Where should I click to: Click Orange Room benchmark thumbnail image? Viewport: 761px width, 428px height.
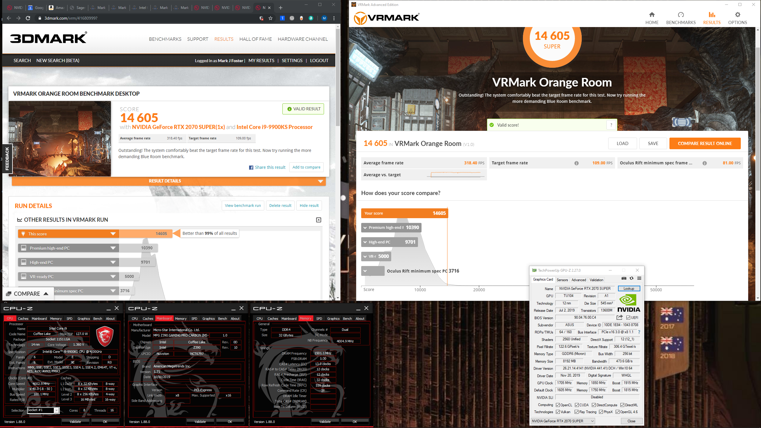(x=60, y=139)
